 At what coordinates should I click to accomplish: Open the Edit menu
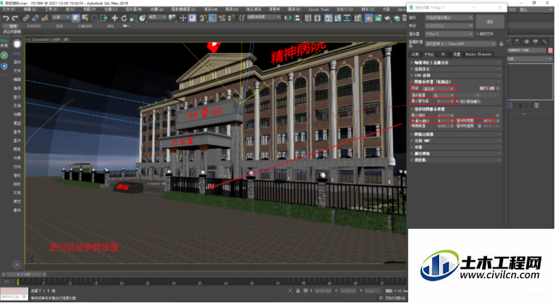point(29,9)
